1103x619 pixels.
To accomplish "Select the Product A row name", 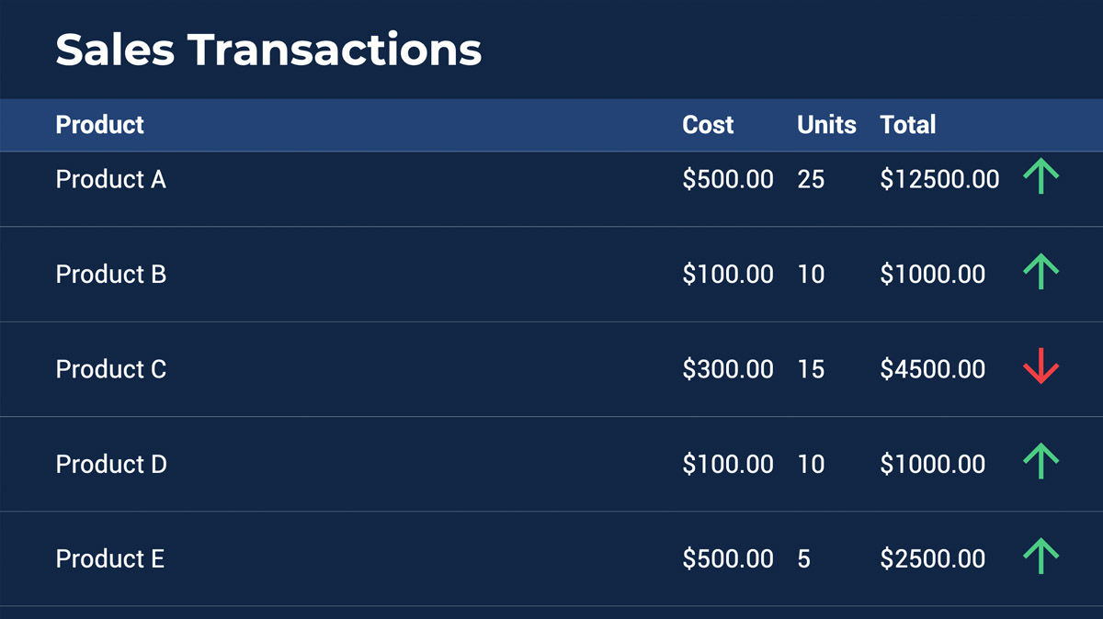I will coord(110,179).
